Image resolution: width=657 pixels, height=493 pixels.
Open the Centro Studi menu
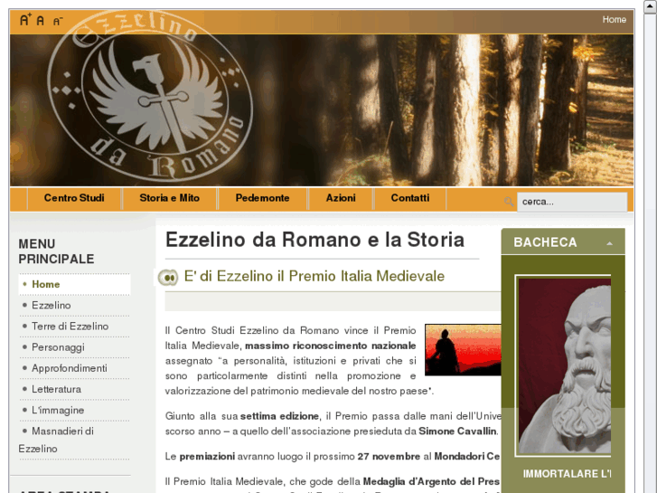click(74, 198)
